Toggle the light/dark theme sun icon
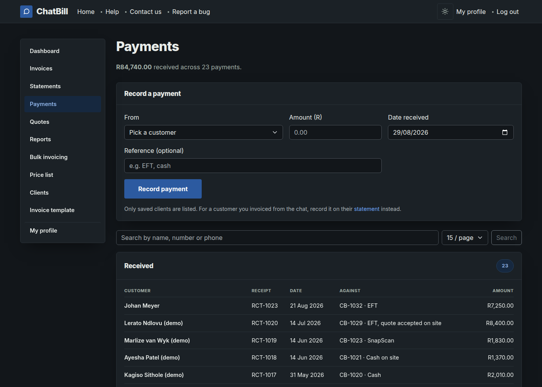Screen dimensions: 542x387 tap(445, 12)
